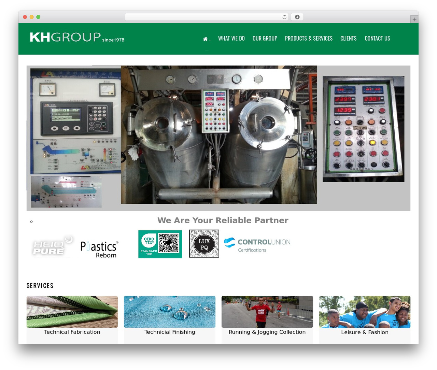Click the We Are Your Reliable Partner heading

[223, 220]
